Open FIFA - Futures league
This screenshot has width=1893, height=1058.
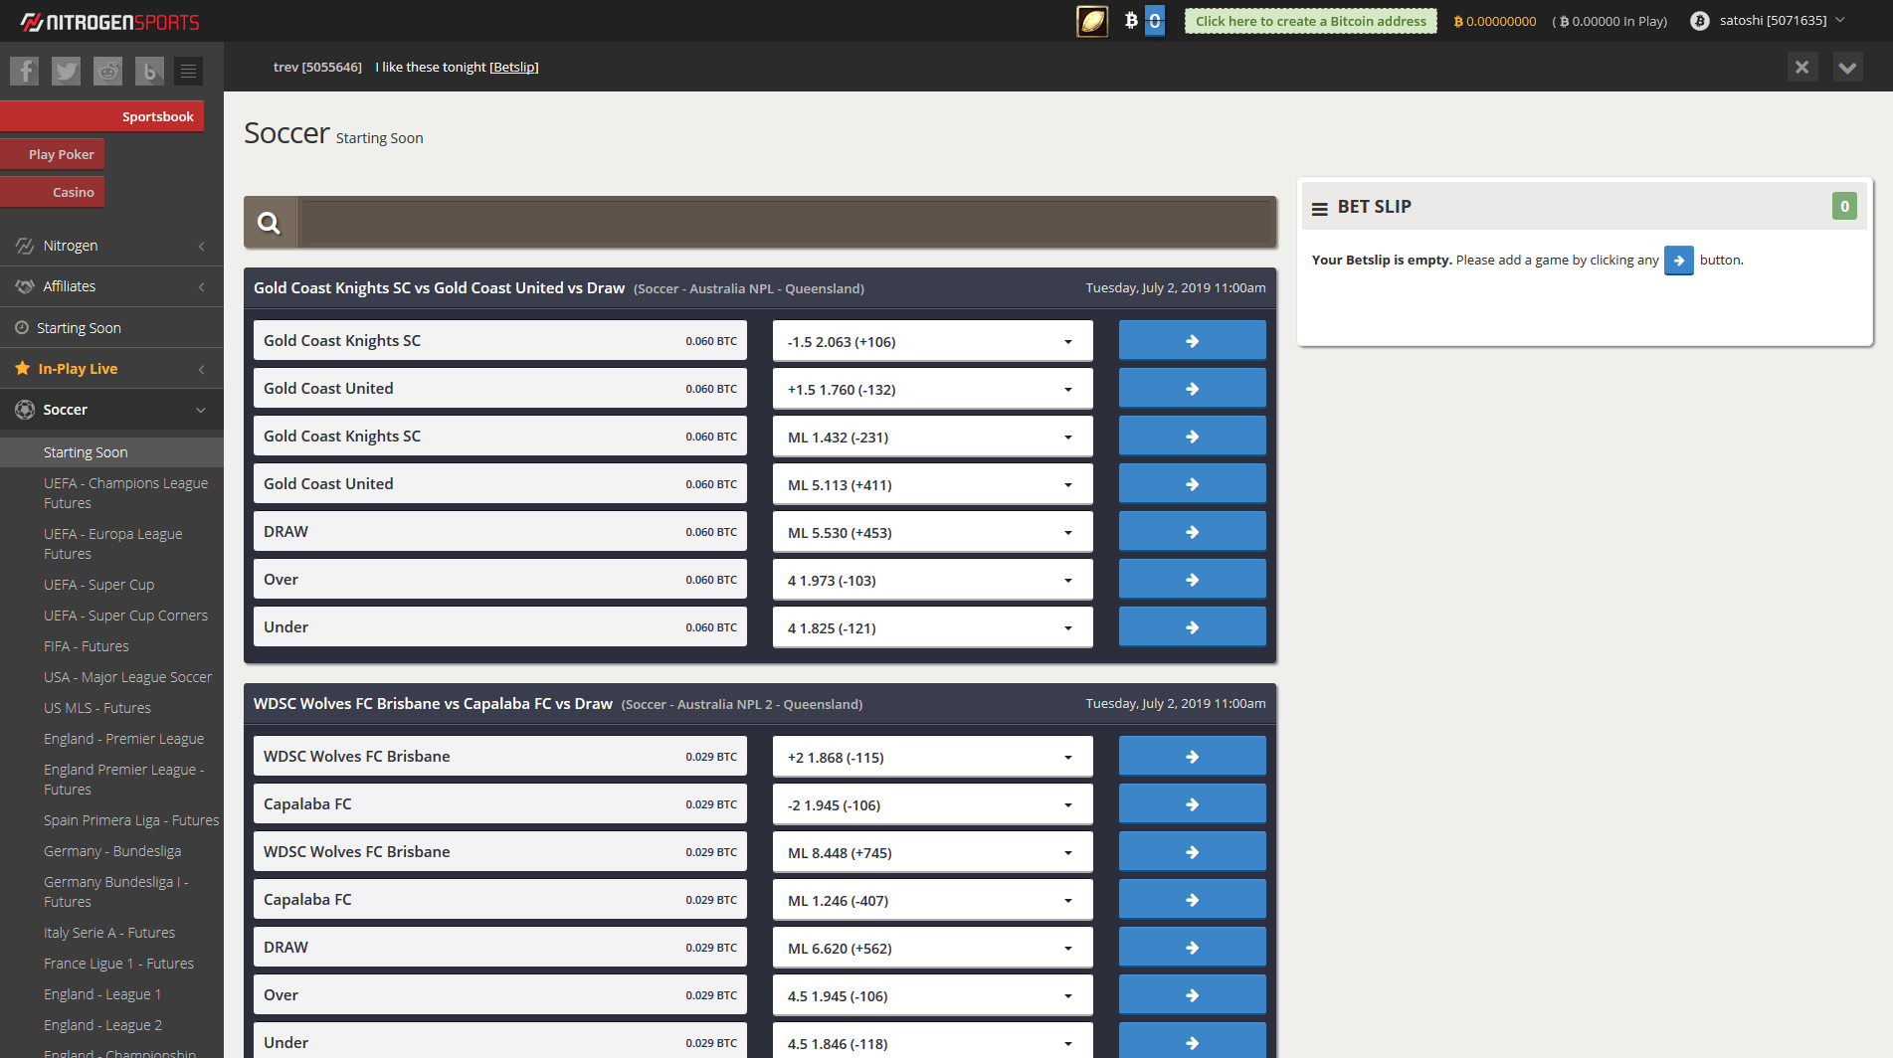87,646
